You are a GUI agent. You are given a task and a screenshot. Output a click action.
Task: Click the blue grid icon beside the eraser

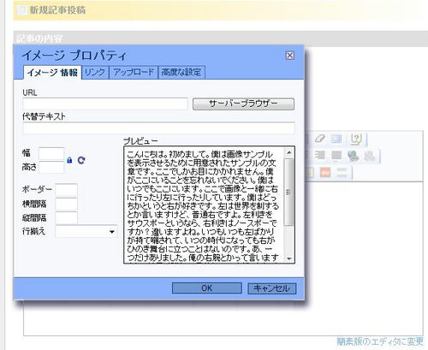(336, 139)
